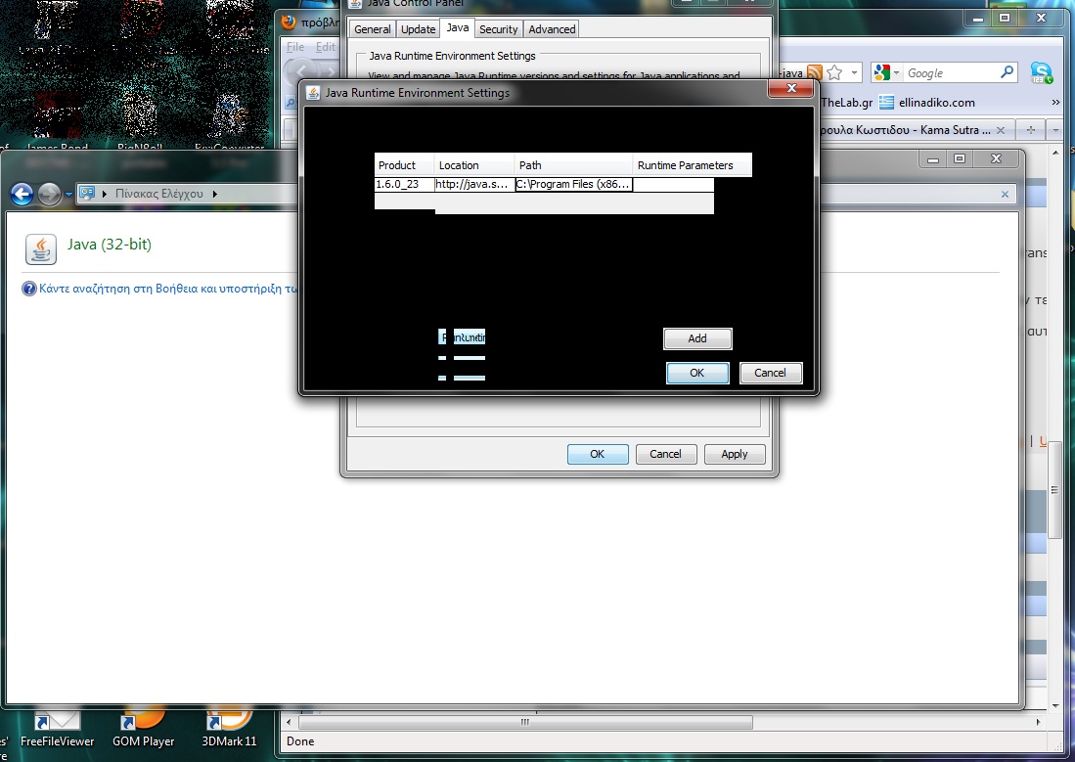Image resolution: width=1075 pixels, height=762 pixels.
Task: Click the Greek flag icon beside ellinadiko.com
Action: [x=886, y=102]
